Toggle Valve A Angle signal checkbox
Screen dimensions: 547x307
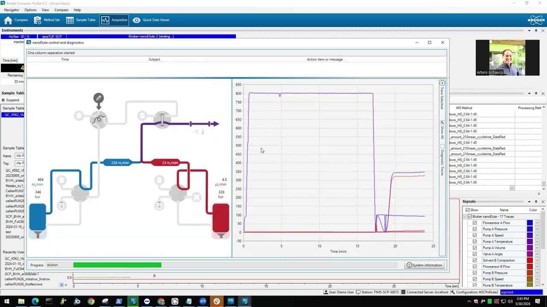[x=475, y=254]
